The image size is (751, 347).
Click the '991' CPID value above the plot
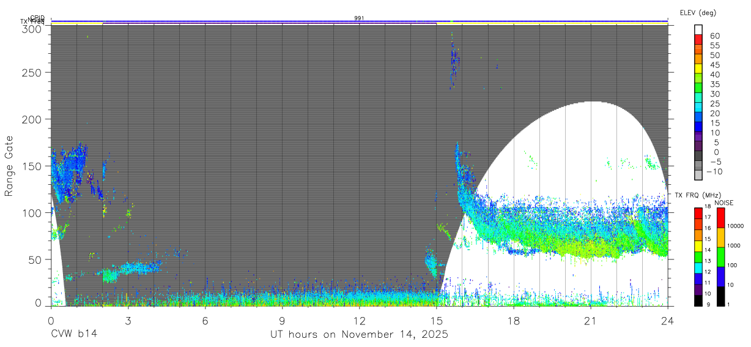(x=359, y=18)
